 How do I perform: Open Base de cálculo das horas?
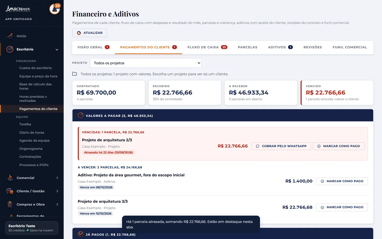tap(35, 86)
